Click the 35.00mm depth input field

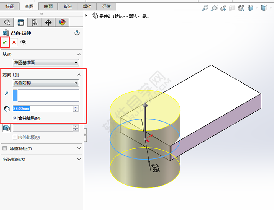43,109
